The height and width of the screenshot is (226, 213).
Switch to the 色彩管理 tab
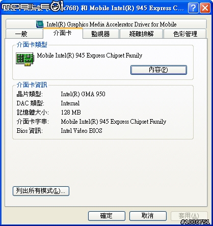[x=185, y=34]
